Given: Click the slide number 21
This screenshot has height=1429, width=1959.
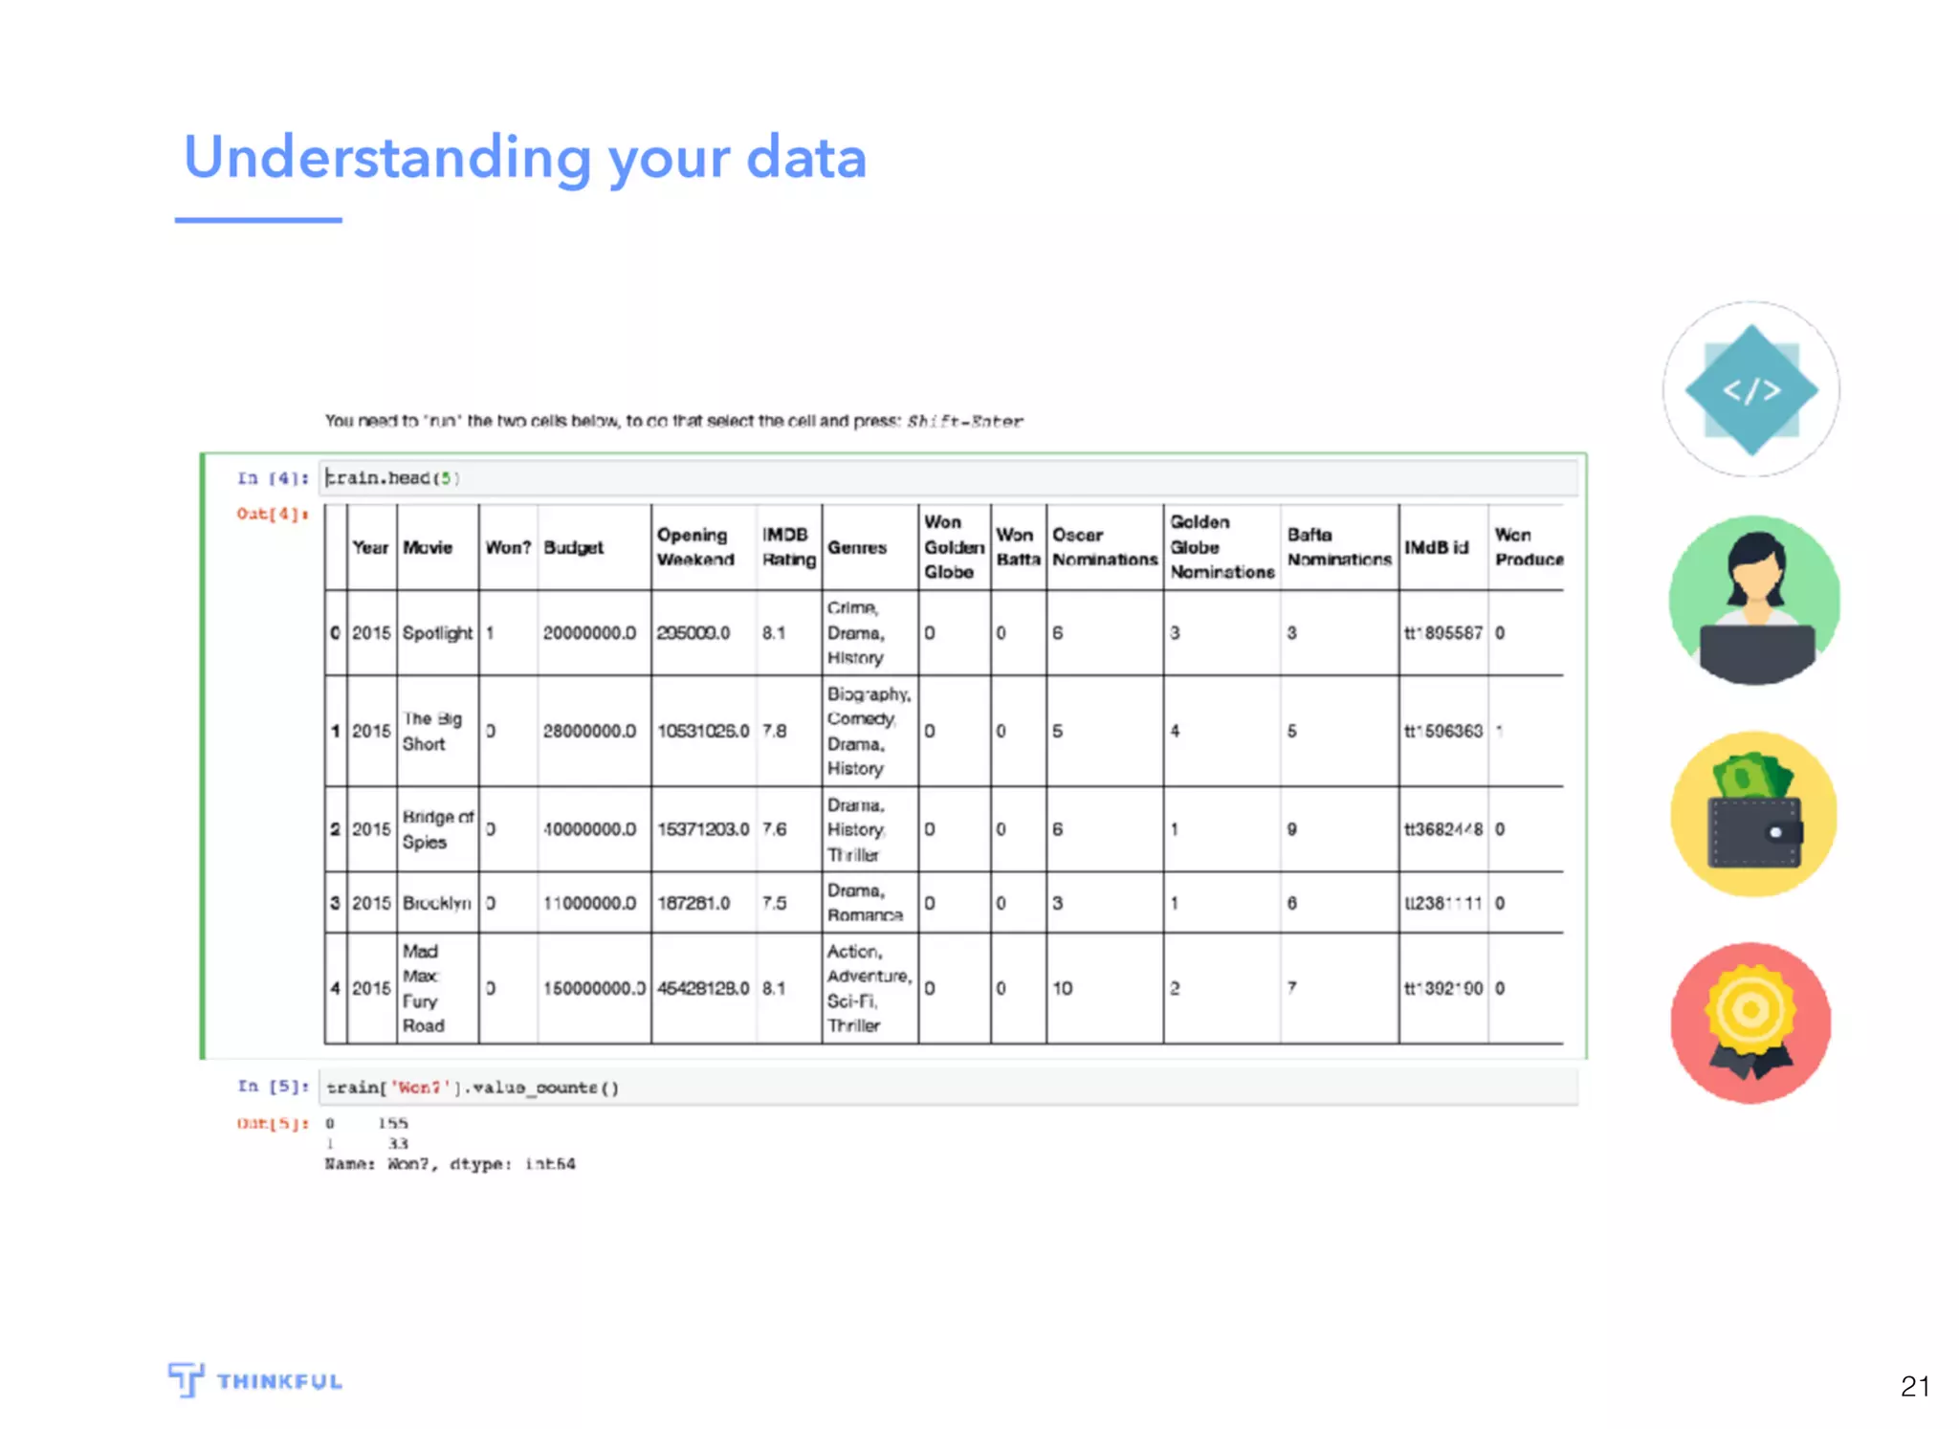Looking at the screenshot, I should tap(1914, 1386).
